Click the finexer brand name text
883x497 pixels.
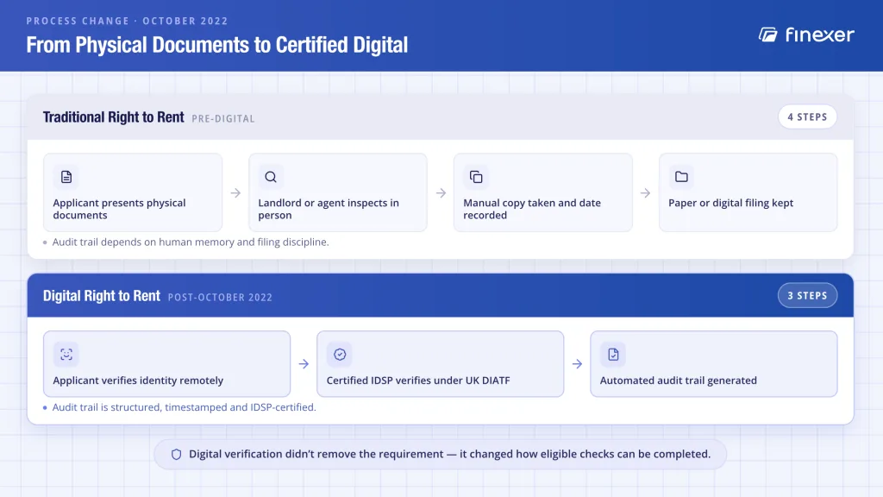[x=820, y=35]
